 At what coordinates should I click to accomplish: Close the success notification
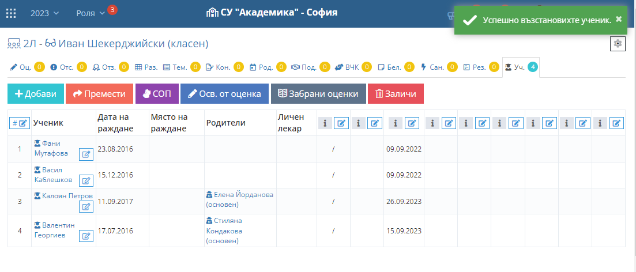[x=619, y=19]
